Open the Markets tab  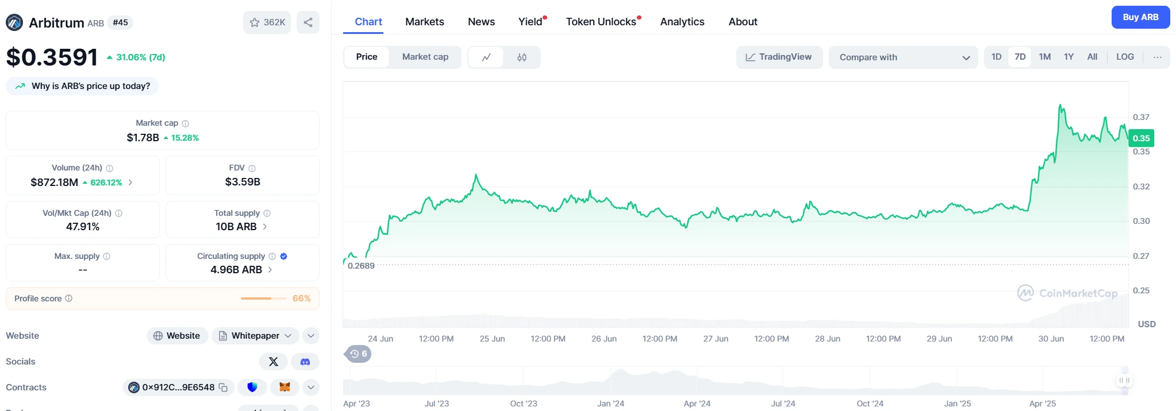pos(425,22)
